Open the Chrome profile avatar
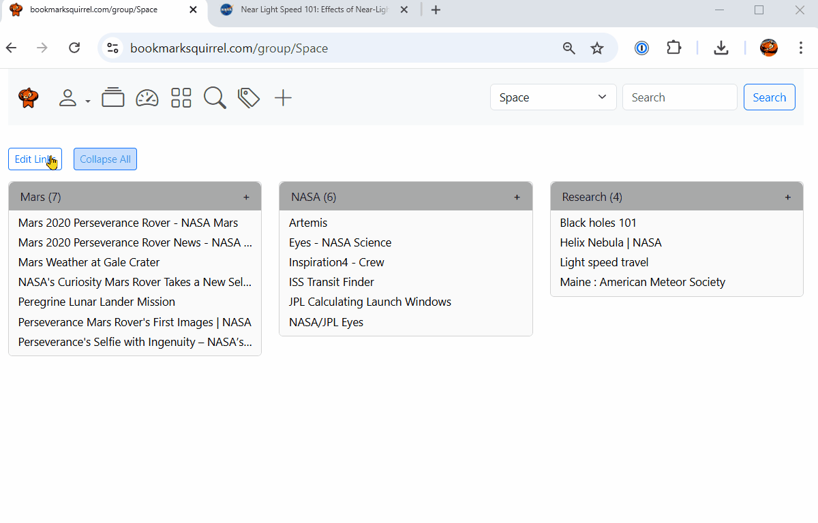This screenshot has height=523, width=818. [x=768, y=48]
